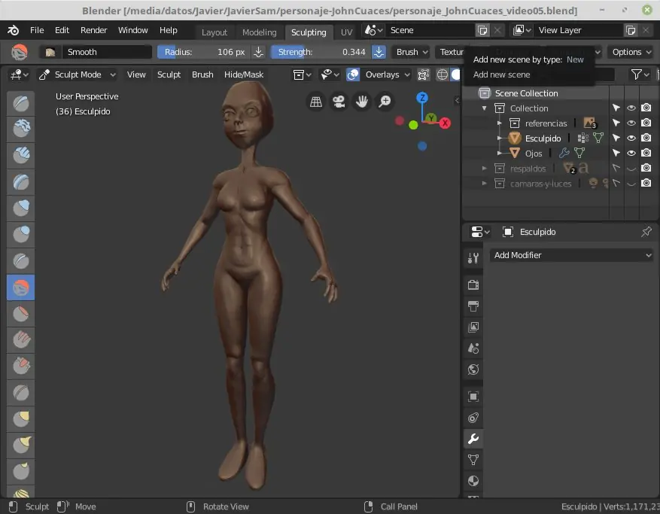660x514 pixels.
Task: Switch to the Layout workspace tab
Action: [x=214, y=32]
